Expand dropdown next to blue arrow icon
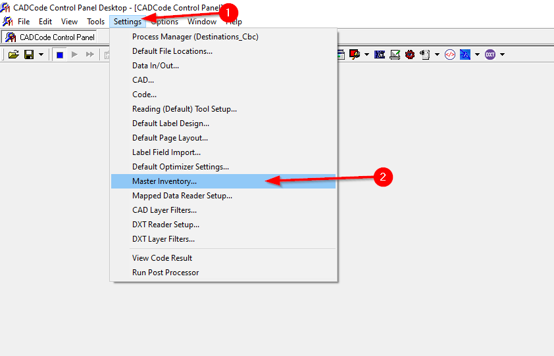This screenshot has height=356, width=554. pyautogui.click(x=477, y=55)
